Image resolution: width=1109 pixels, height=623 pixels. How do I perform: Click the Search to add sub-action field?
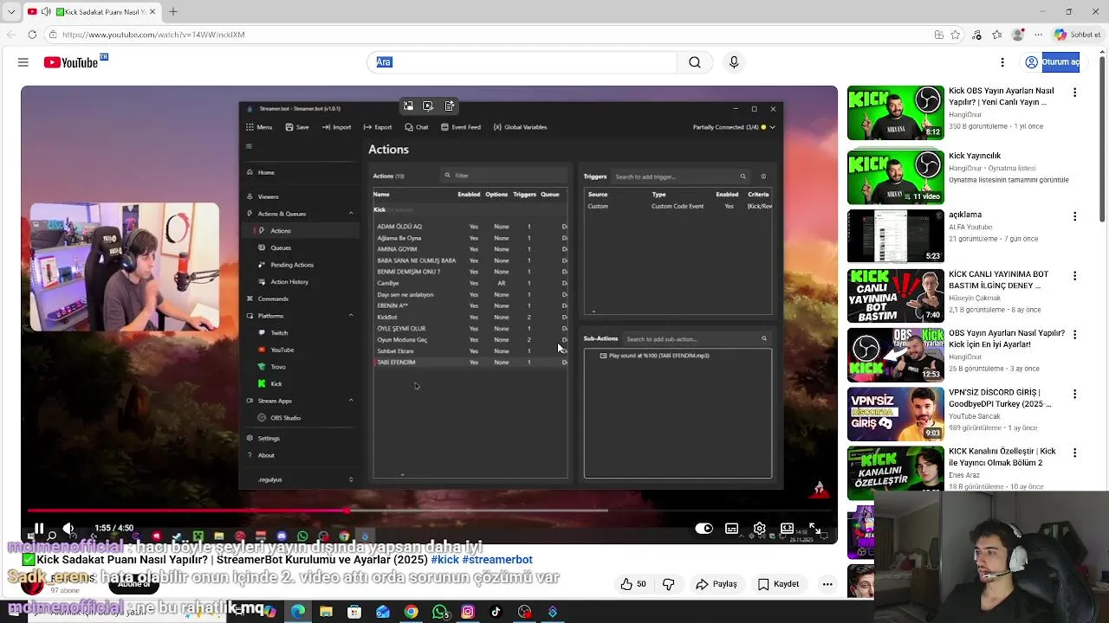point(697,339)
